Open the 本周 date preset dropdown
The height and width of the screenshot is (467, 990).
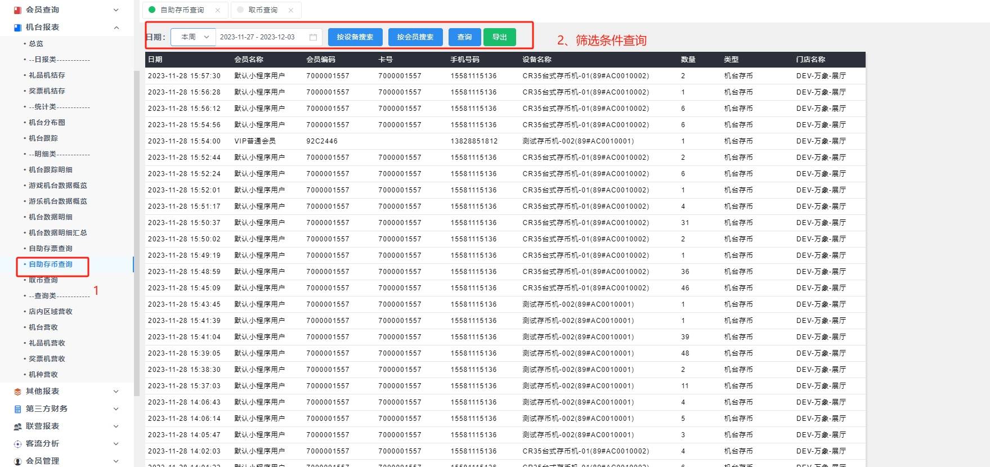click(x=193, y=37)
